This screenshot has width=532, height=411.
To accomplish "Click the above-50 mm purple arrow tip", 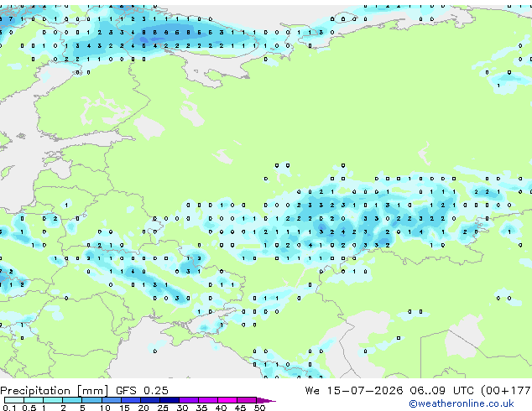I will [x=266, y=400].
